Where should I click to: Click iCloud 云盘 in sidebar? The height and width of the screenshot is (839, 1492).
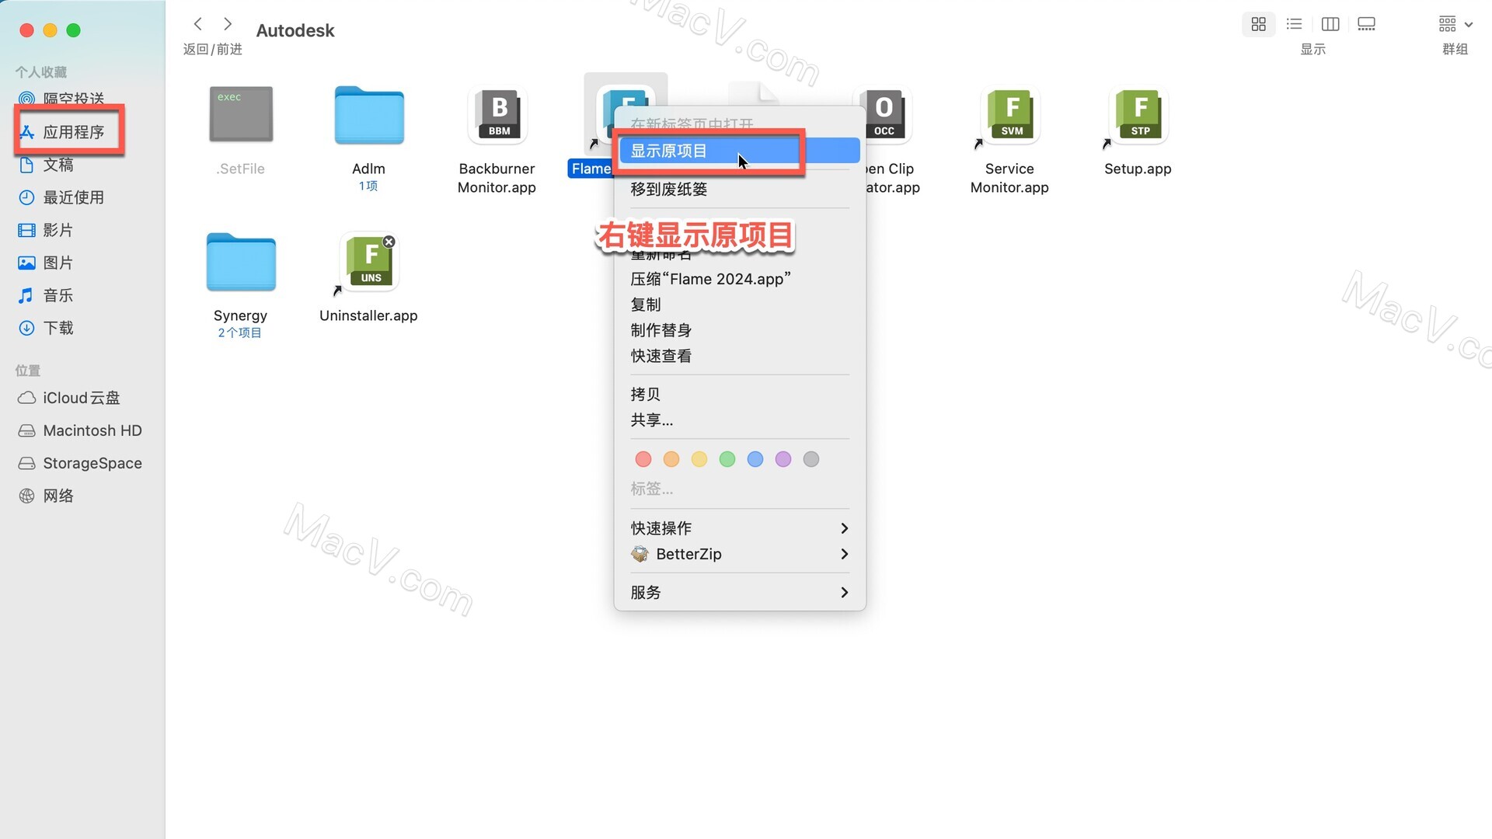click(81, 396)
